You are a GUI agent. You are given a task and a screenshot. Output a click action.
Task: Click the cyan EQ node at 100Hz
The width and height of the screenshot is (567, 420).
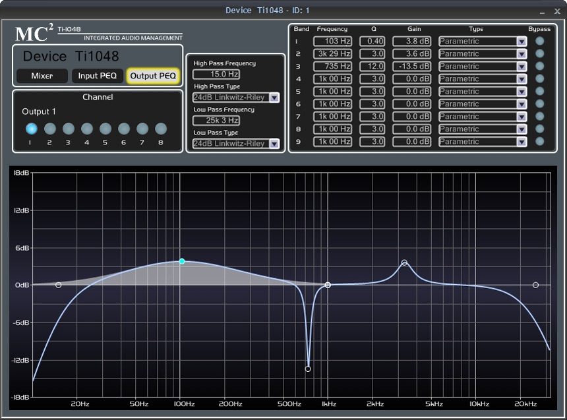(x=182, y=262)
